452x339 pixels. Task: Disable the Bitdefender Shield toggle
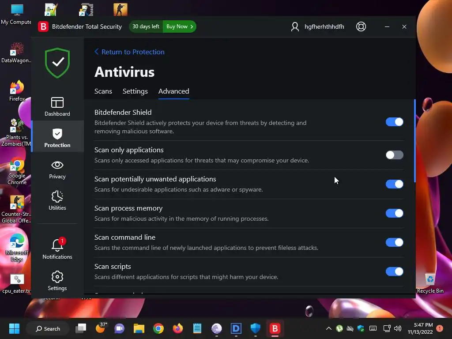point(394,122)
